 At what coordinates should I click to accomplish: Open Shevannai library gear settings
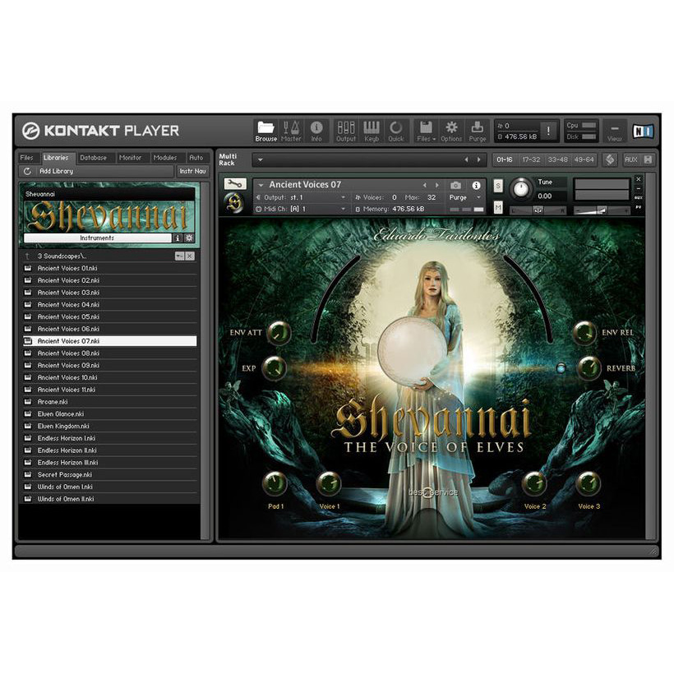point(189,238)
